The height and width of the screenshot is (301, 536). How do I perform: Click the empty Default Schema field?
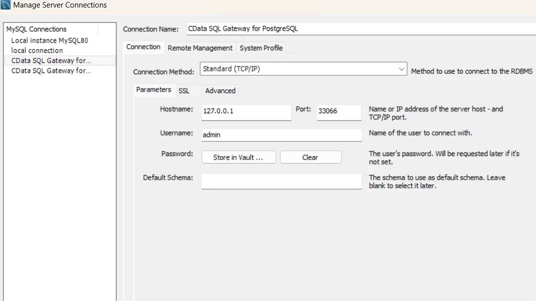[282, 181]
